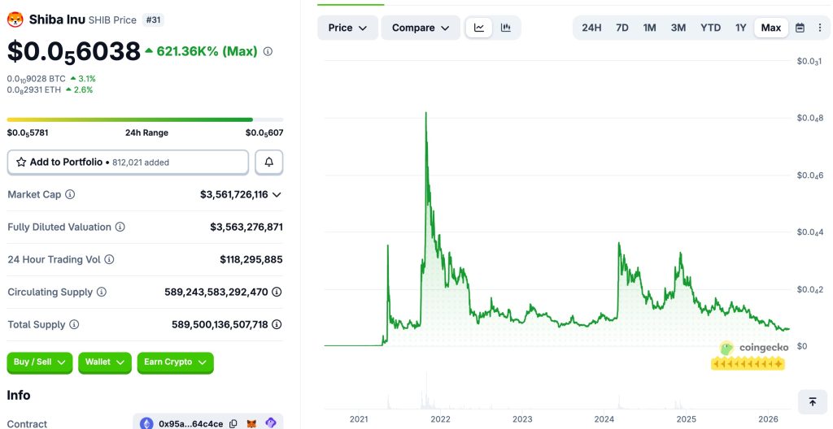The image size is (833, 429).
Task: Click the Ethereum contract chain icon
Action: [146, 423]
